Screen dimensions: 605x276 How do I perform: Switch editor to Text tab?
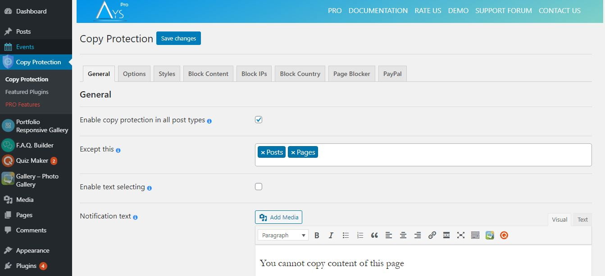tap(583, 219)
